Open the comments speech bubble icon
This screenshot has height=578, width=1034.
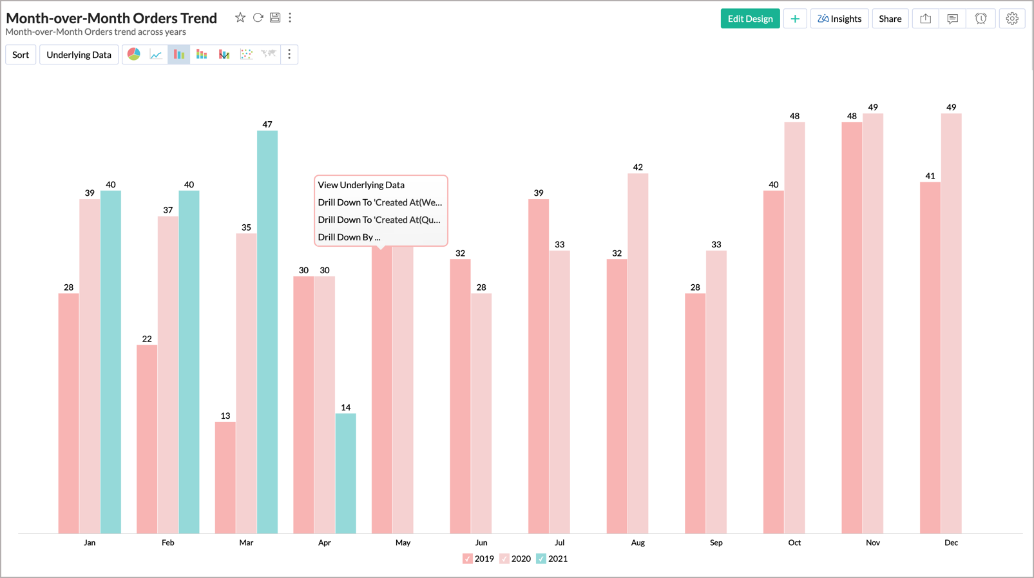(x=952, y=19)
